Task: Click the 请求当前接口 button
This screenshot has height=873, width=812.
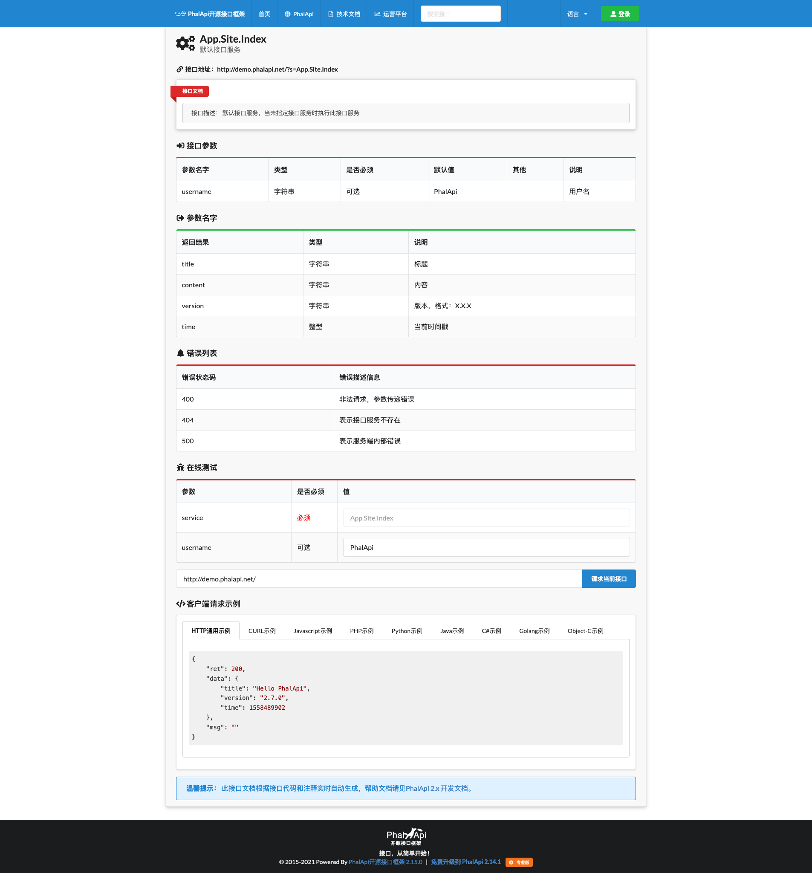Action: 609,579
